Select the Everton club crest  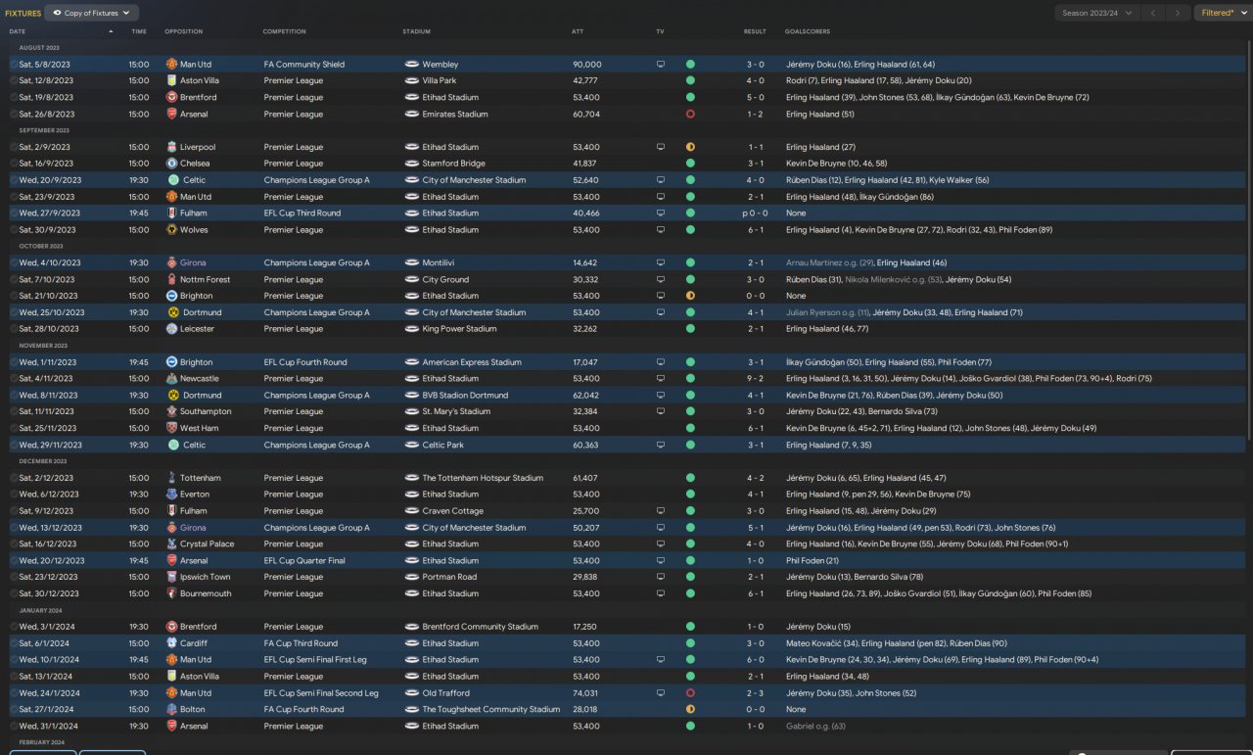pos(171,495)
